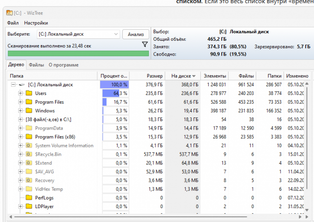Sort by the Файлы column header
This screenshot has width=314, height=222.
pyautogui.click(x=242, y=76)
